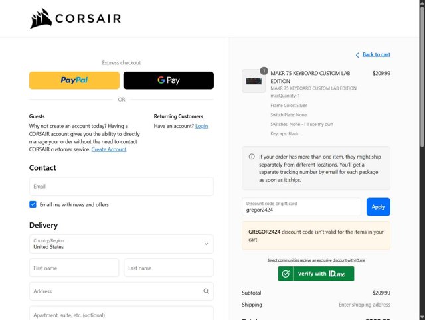Image resolution: width=425 pixels, height=320 pixels.
Task: Go back via Back to cart link
Action: click(x=377, y=54)
